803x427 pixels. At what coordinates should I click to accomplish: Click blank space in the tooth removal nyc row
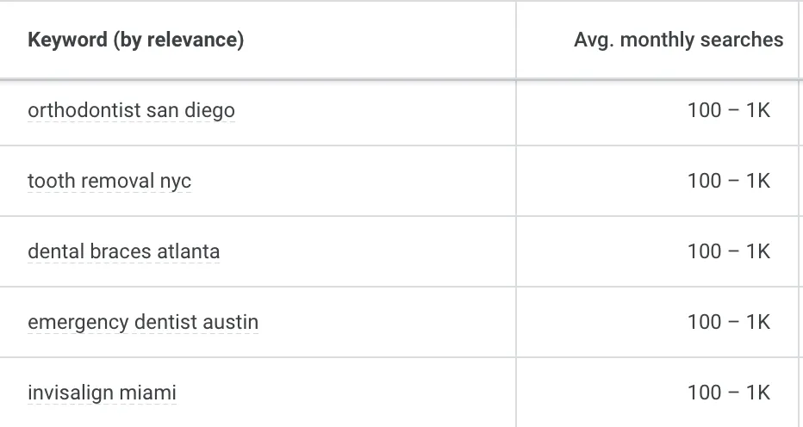point(362,182)
